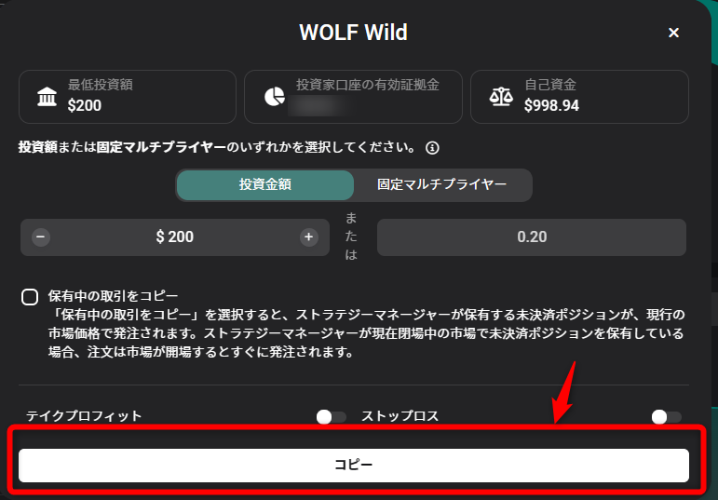Click the balance scale icon beside 自己資金
This screenshot has height=500, width=718.
(x=500, y=97)
